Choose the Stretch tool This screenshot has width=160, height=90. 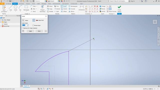(64, 9)
